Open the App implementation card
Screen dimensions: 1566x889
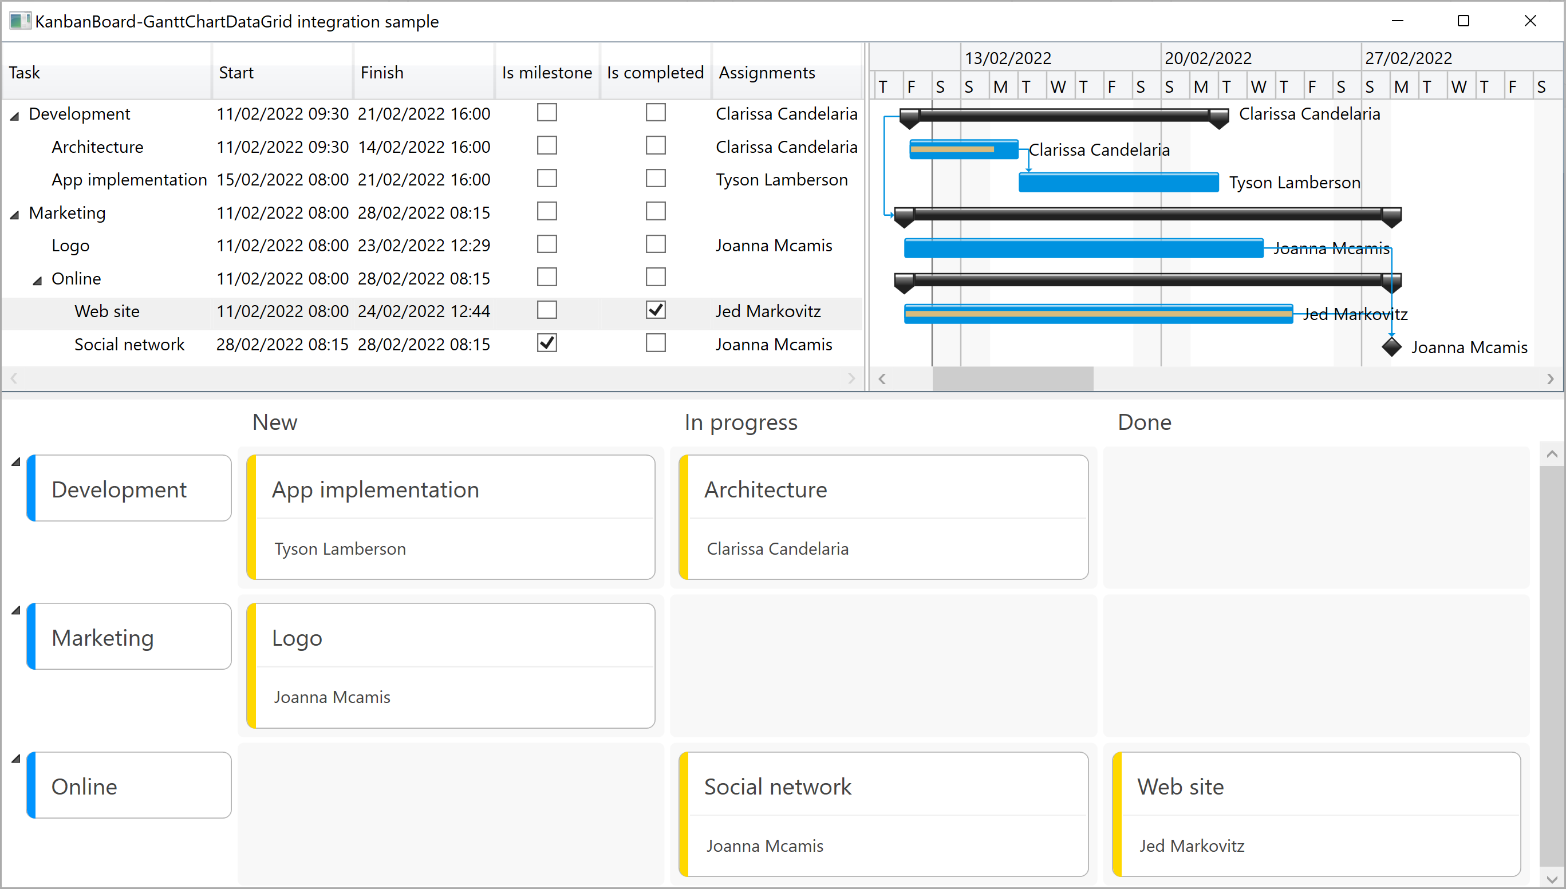pyautogui.click(x=450, y=517)
